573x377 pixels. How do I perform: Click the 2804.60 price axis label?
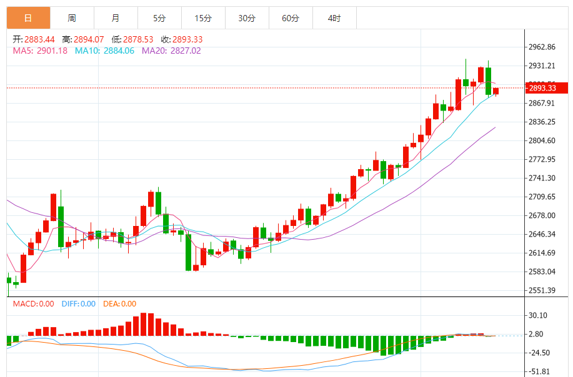click(x=542, y=140)
